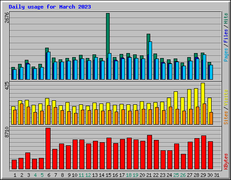Viewport: 231px width, 180px height.
Task: Click the 'Daily usage for March 2023' title
Action: click(x=50, y=7)
